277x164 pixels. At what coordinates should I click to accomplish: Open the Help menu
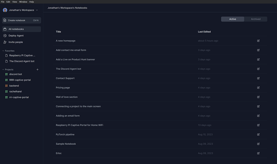point(32,2)
